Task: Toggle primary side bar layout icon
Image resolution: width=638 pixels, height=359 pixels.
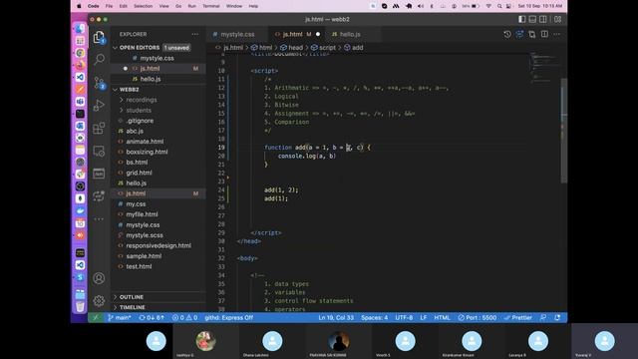Action: (x=521, y=19)
